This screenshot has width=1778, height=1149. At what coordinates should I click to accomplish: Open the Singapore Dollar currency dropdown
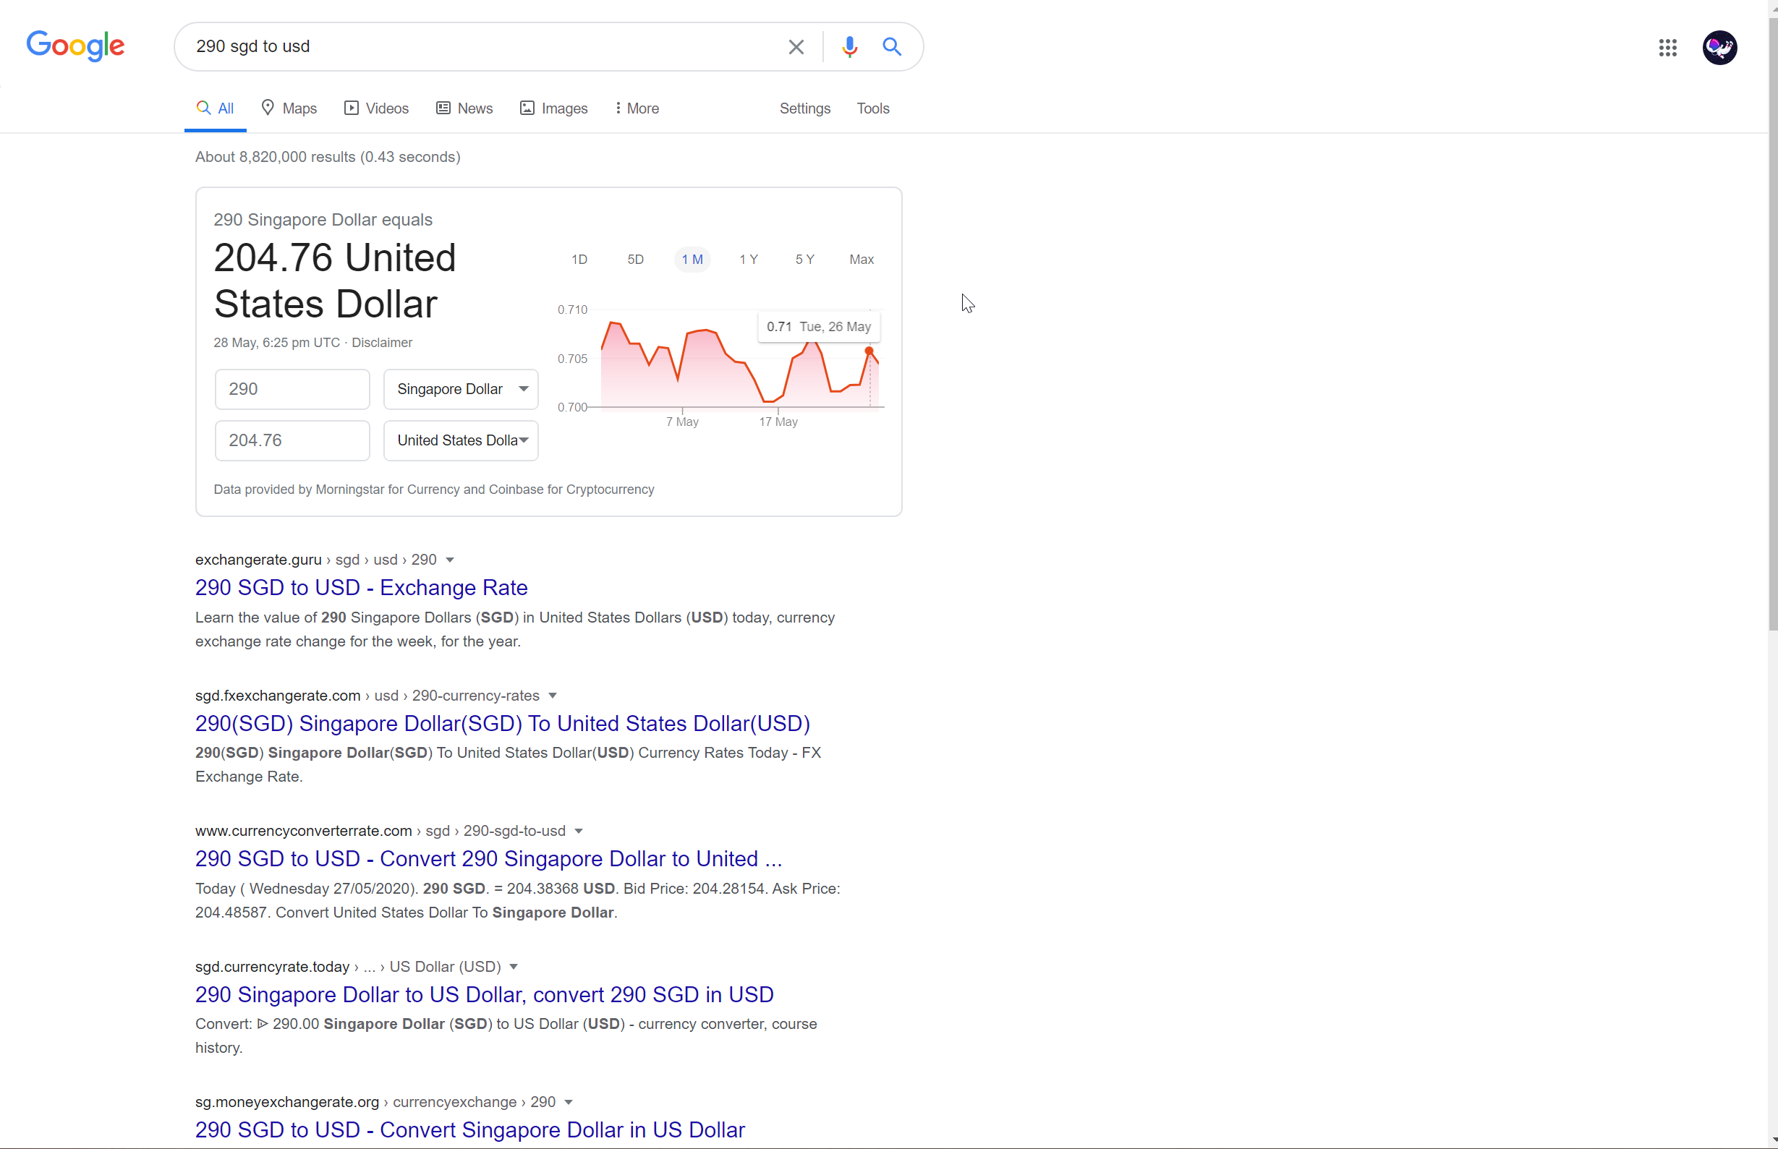point(461,389)
